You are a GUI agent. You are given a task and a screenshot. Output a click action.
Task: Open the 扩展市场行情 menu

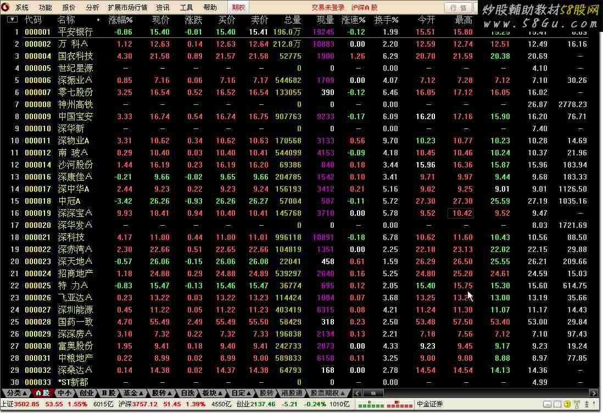(127, 7)
